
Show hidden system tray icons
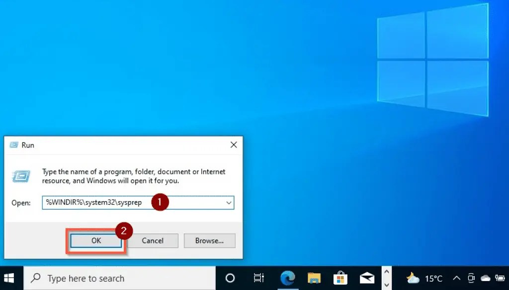[x=457, y=278]
